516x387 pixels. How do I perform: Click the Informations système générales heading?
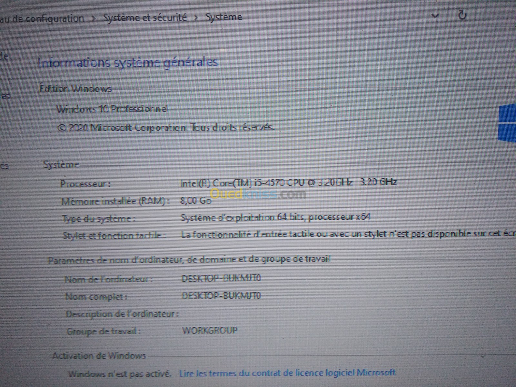128,62
